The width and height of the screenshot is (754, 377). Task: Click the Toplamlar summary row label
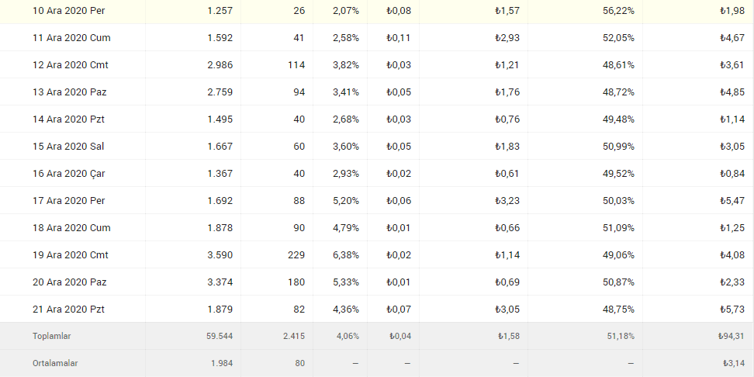coord(52,336)
